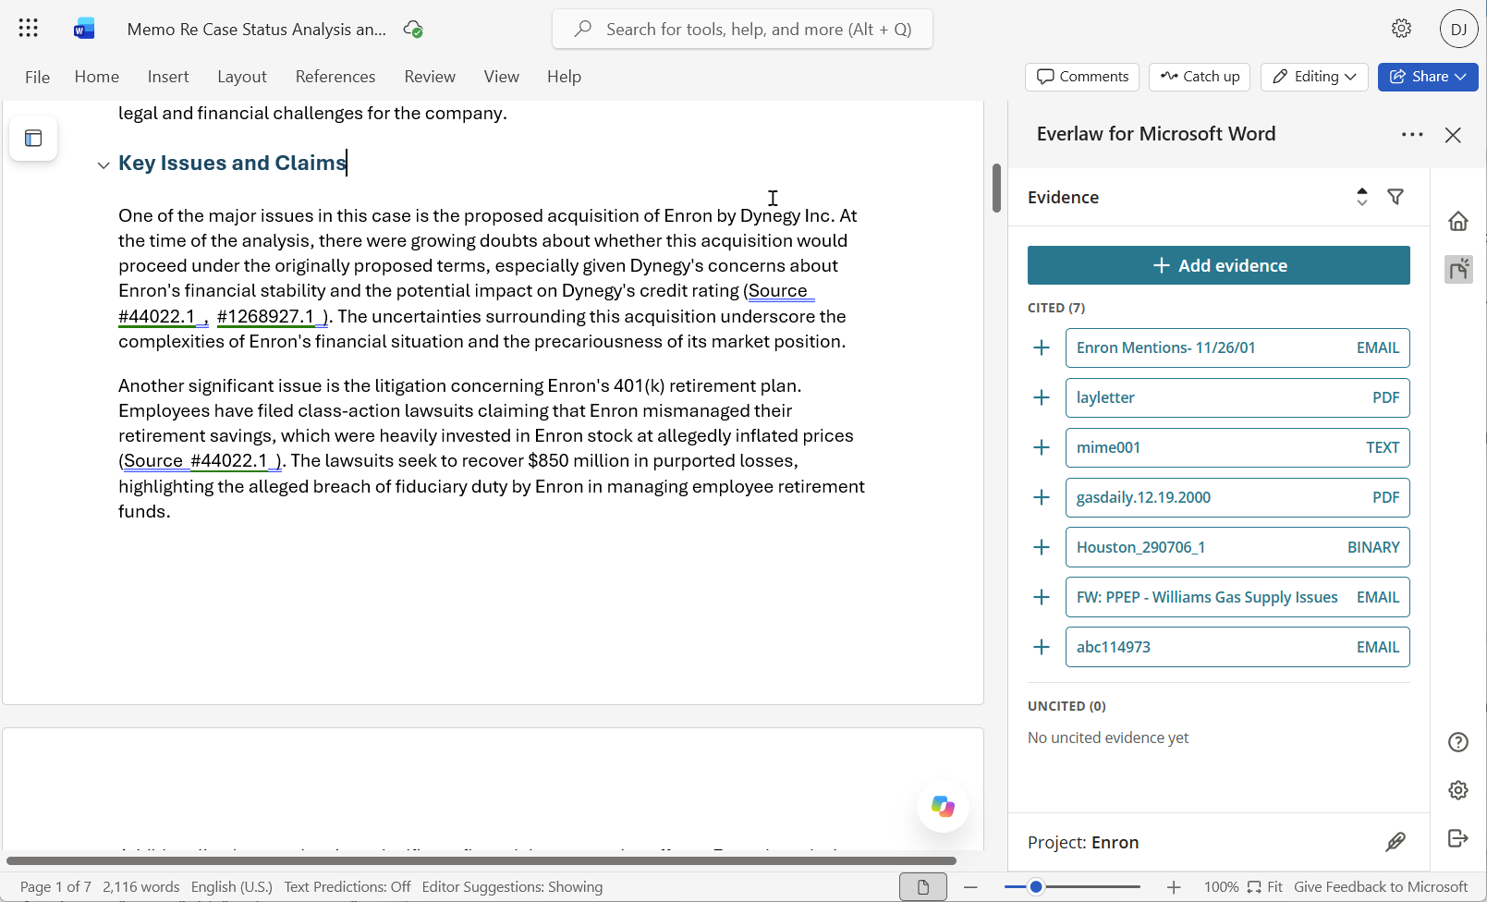Switch to the page view status button

click(922, 887)
